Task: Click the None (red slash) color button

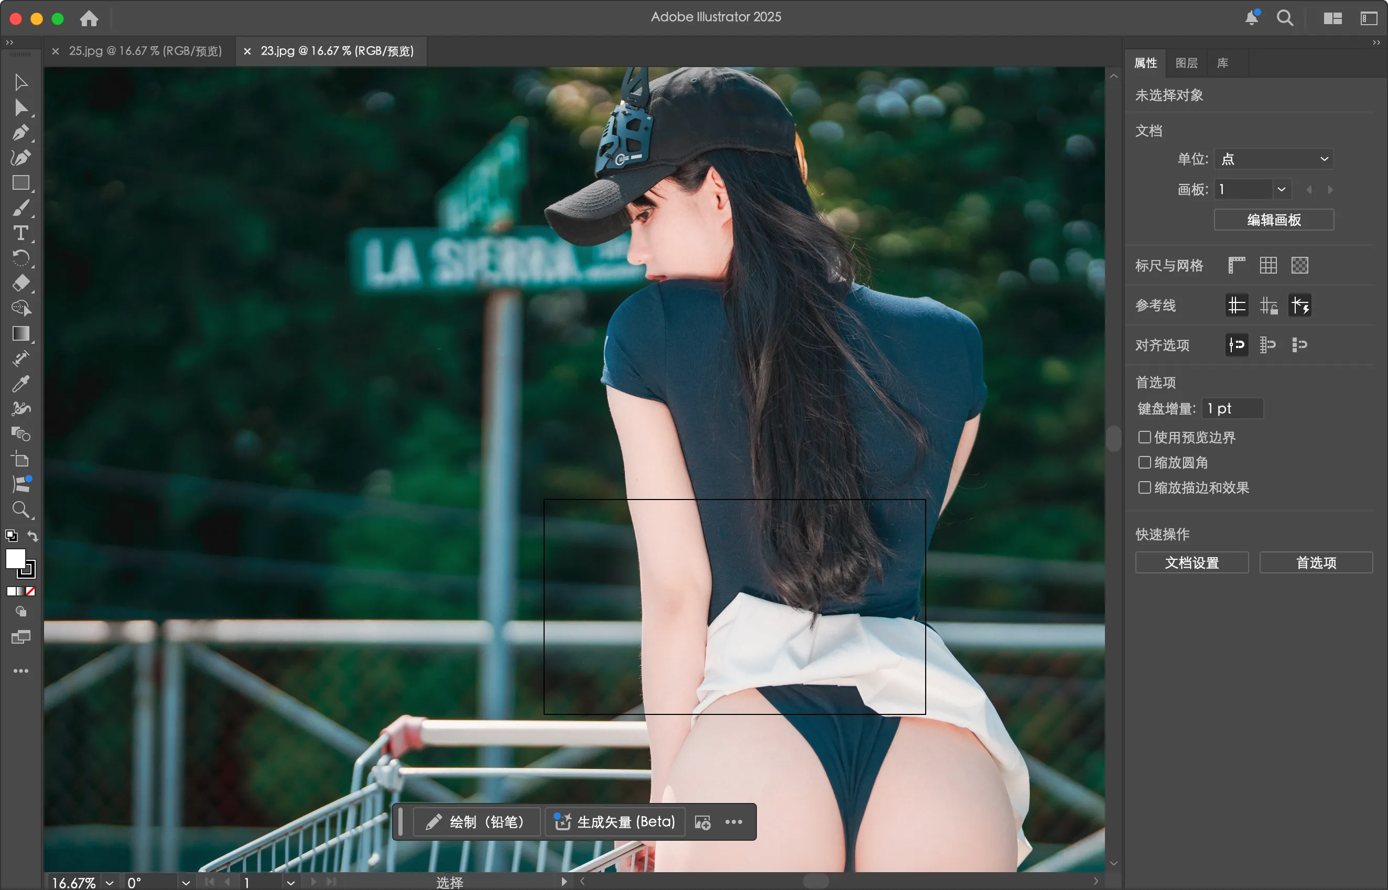Action: pyautogui.click(x=30, y=591)
